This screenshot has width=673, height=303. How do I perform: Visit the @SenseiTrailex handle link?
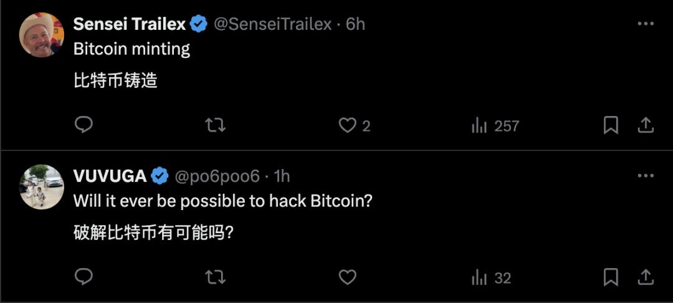[272, 24]
